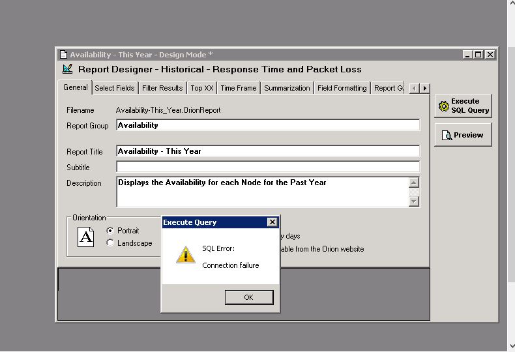Click the Report Title field

click(x=268, y=151)
